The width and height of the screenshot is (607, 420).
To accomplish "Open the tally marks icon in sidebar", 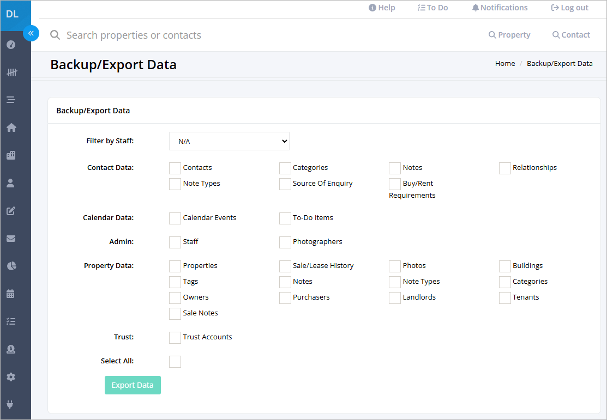I will click(11, 72).
